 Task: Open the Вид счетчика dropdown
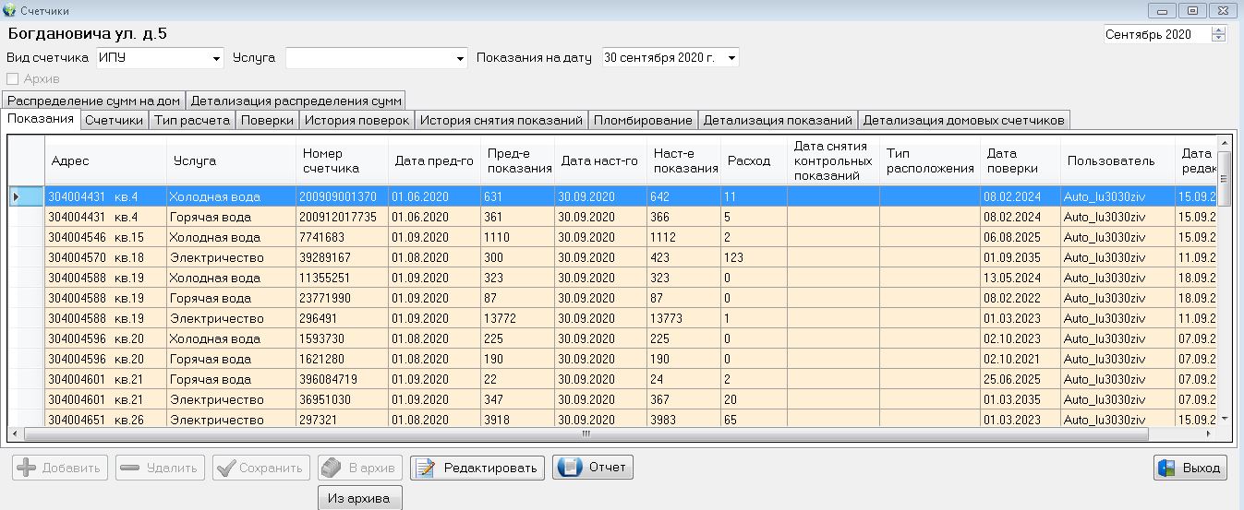[x=218, y=58]
